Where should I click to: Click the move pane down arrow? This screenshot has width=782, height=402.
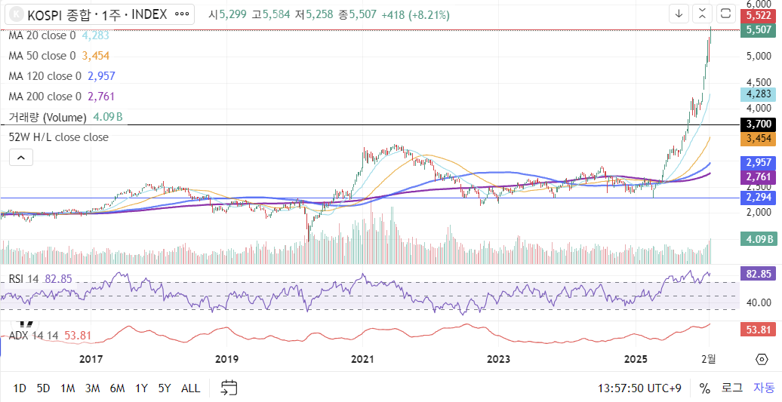(679, 14)
